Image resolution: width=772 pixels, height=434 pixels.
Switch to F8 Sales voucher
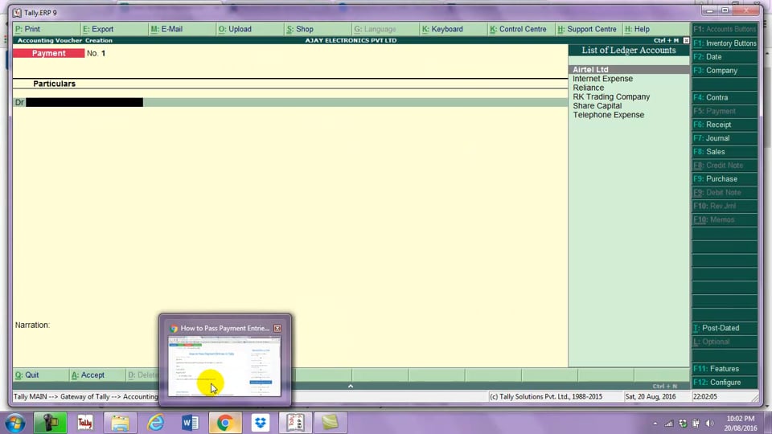[725, 152]
